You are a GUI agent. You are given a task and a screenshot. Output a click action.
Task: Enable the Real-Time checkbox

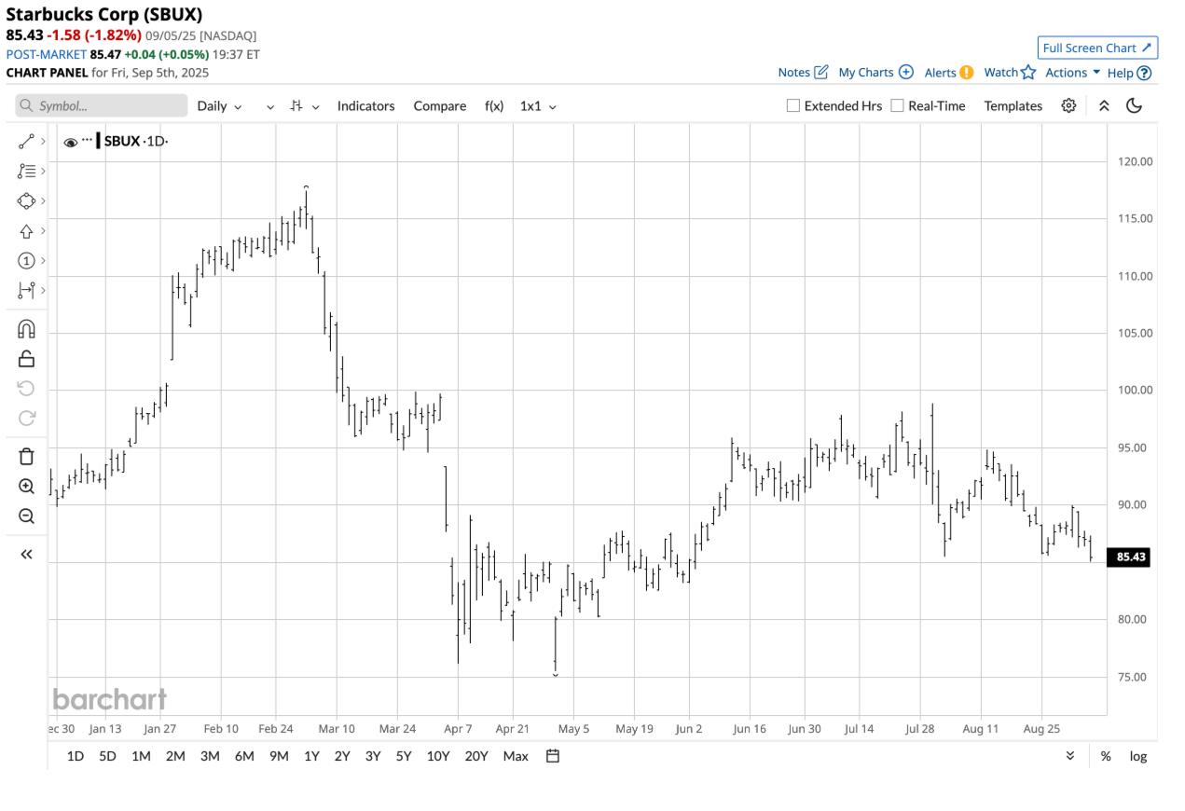pos(897,105)
